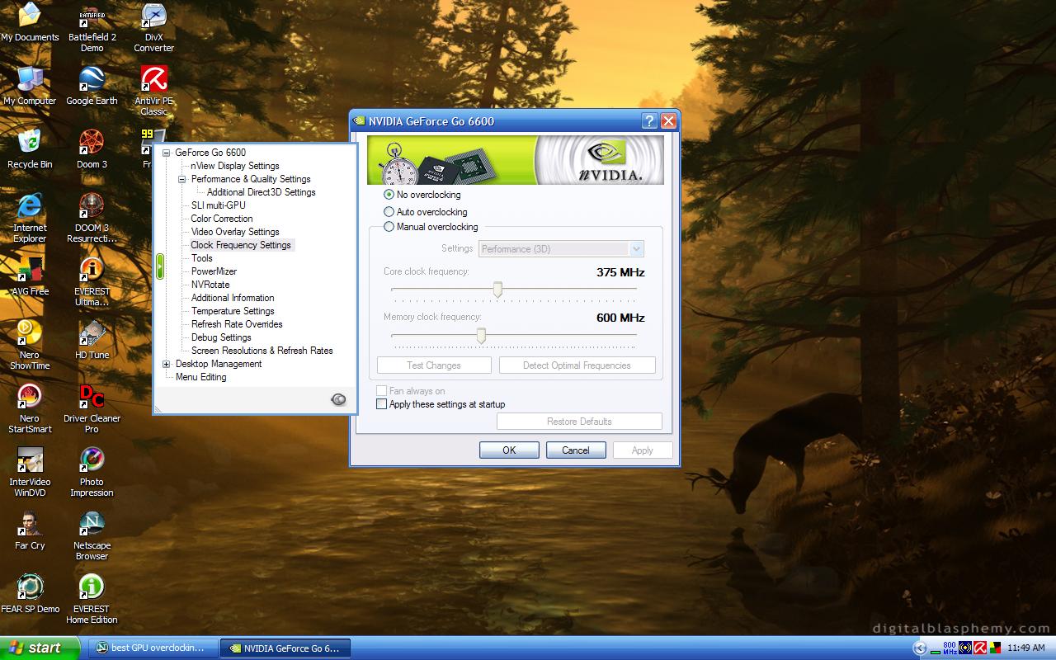1056x660 pixels.
Task: Open Internet Explorer shortcut
Action: pos(30,218)
